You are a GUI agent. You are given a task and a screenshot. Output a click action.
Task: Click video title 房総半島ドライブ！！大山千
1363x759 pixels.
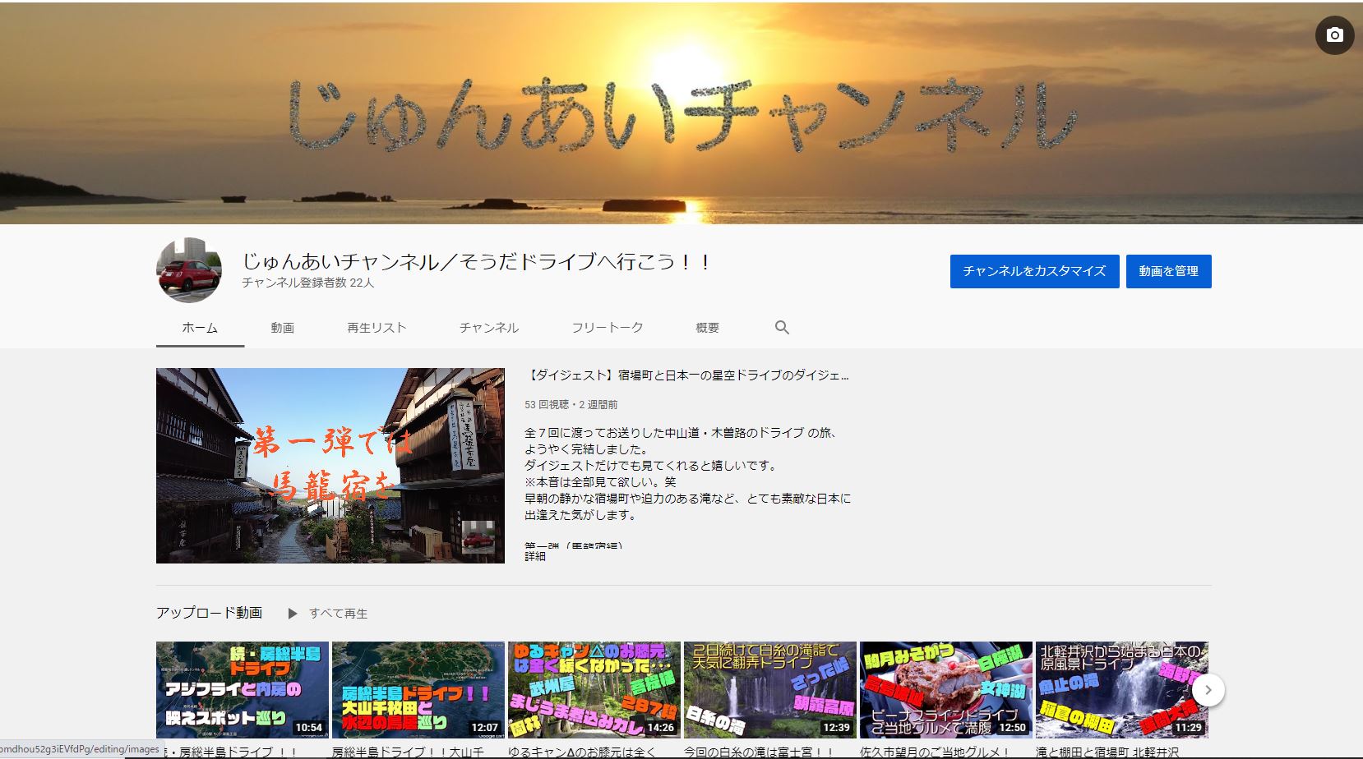[409, 752]
